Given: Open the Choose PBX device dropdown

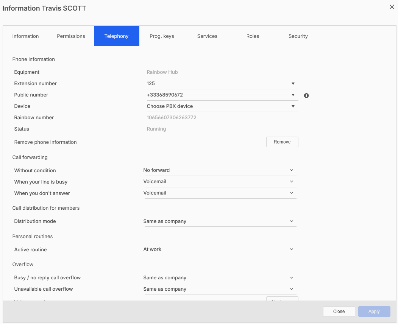Looking at the screenshot, I should point(222,106).
